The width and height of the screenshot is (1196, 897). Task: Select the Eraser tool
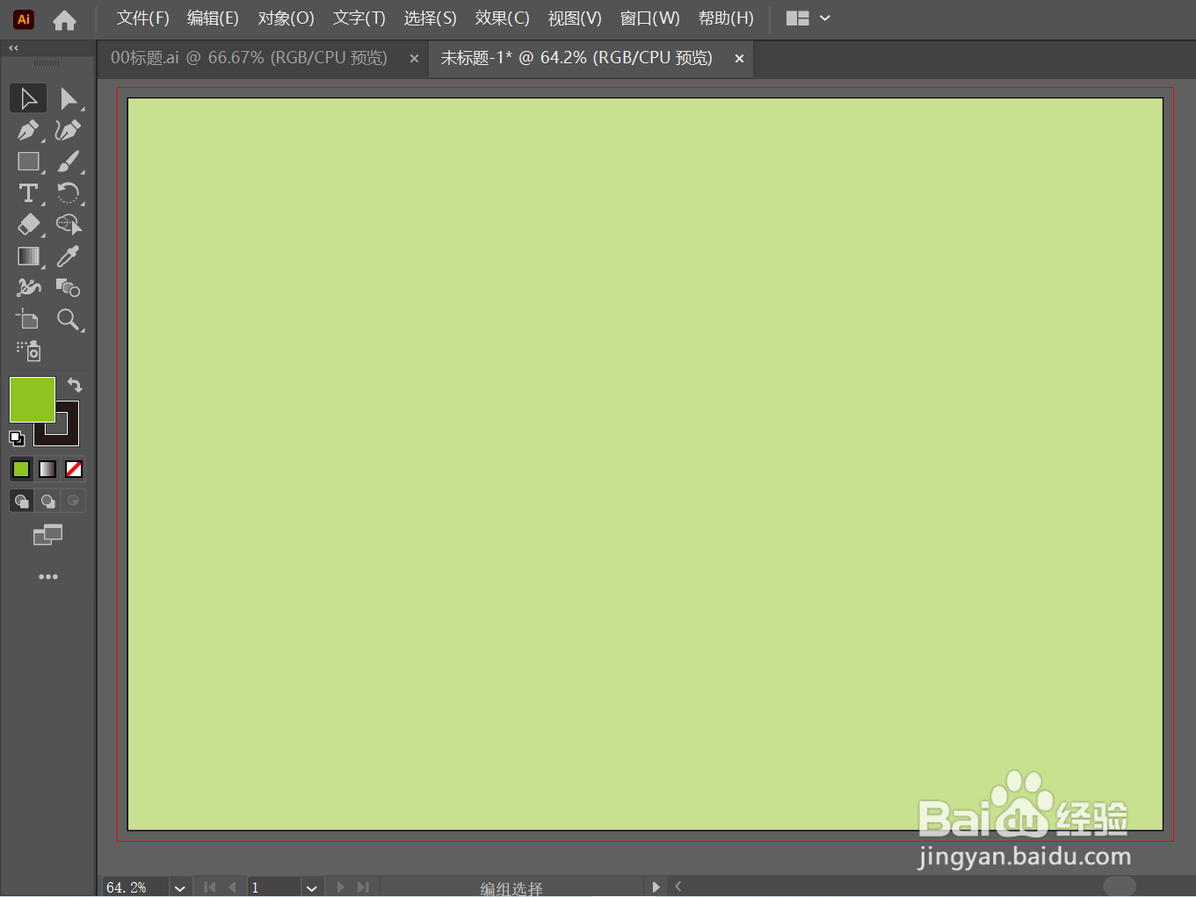coord(28,225)
